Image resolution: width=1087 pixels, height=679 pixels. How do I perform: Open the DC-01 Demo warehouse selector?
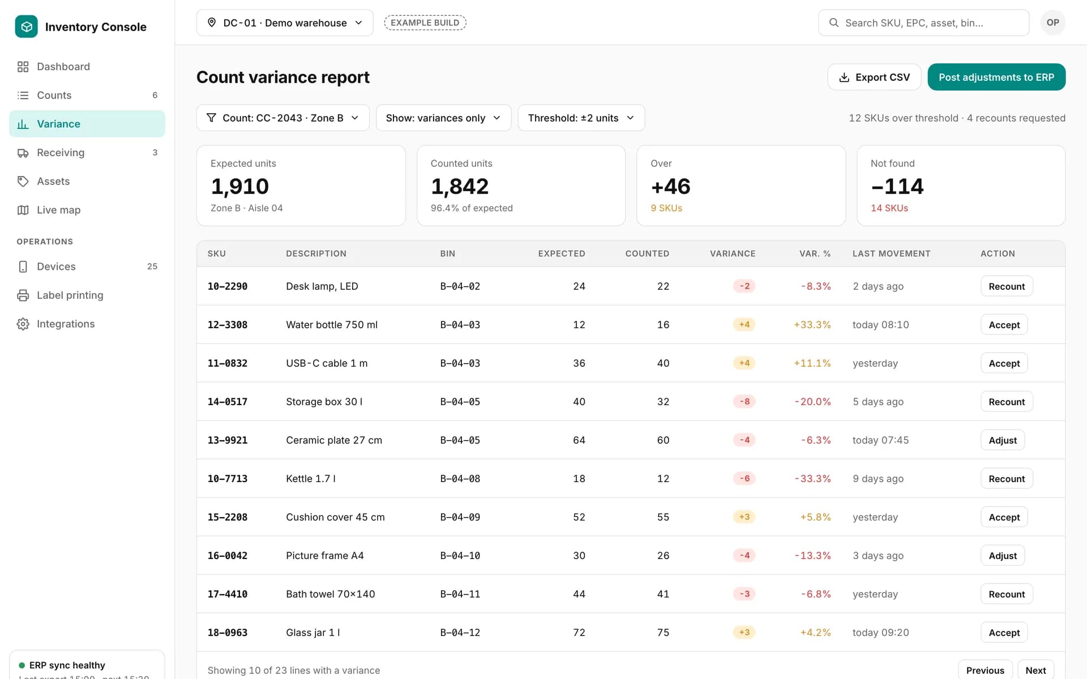[x=285, y=23]
